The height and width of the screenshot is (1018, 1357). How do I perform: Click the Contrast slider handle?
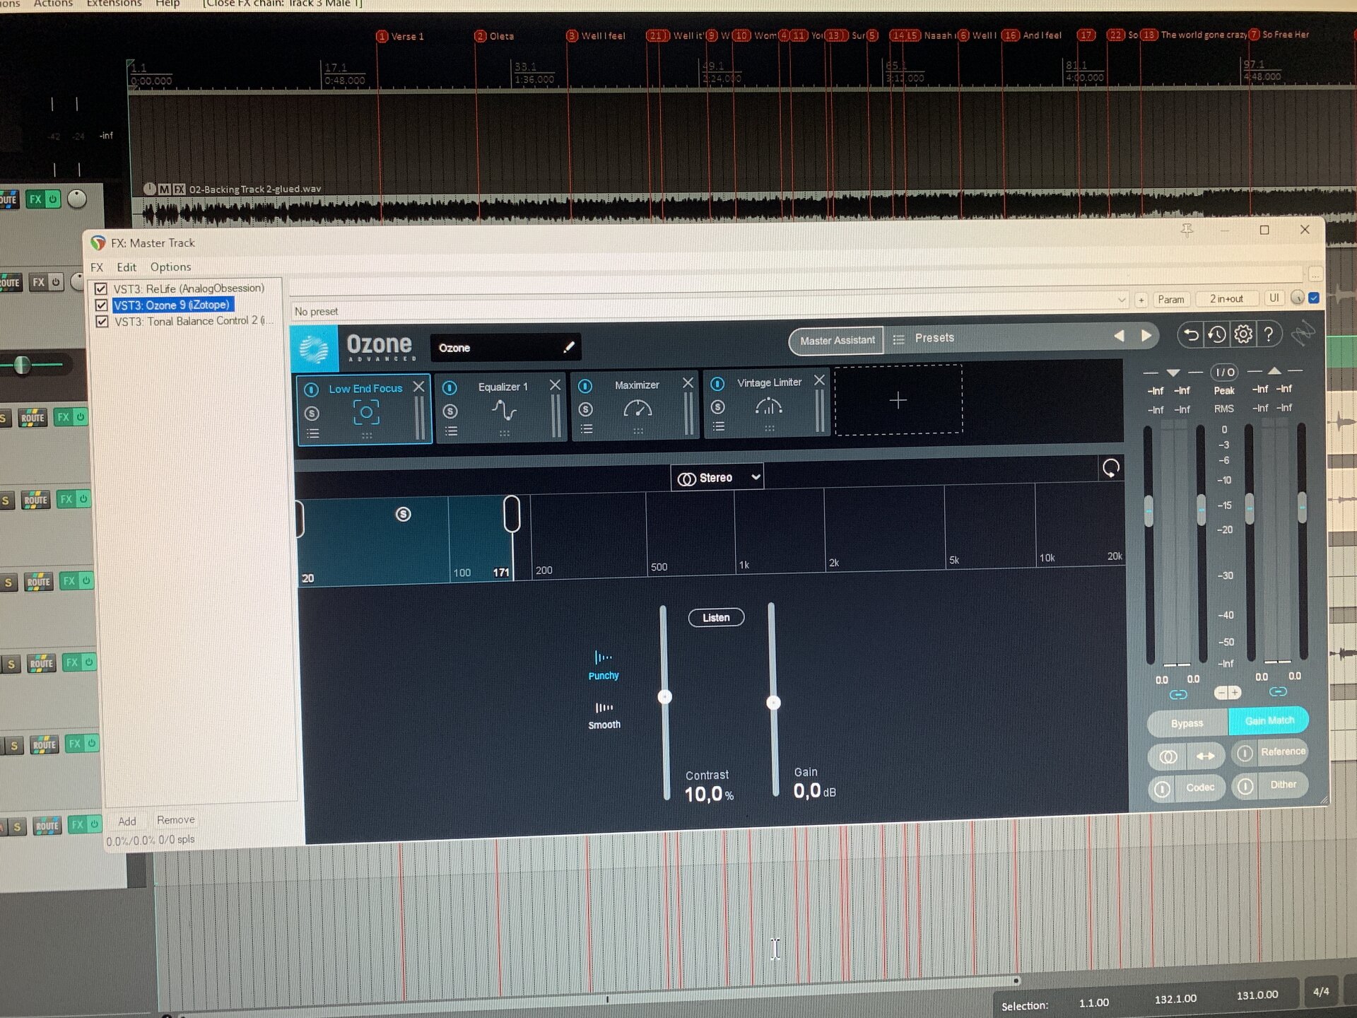[x=664, y=697]
